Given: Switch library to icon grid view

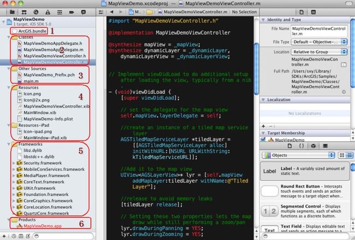Looking at the screenshot, I should (x=342, y=155).
